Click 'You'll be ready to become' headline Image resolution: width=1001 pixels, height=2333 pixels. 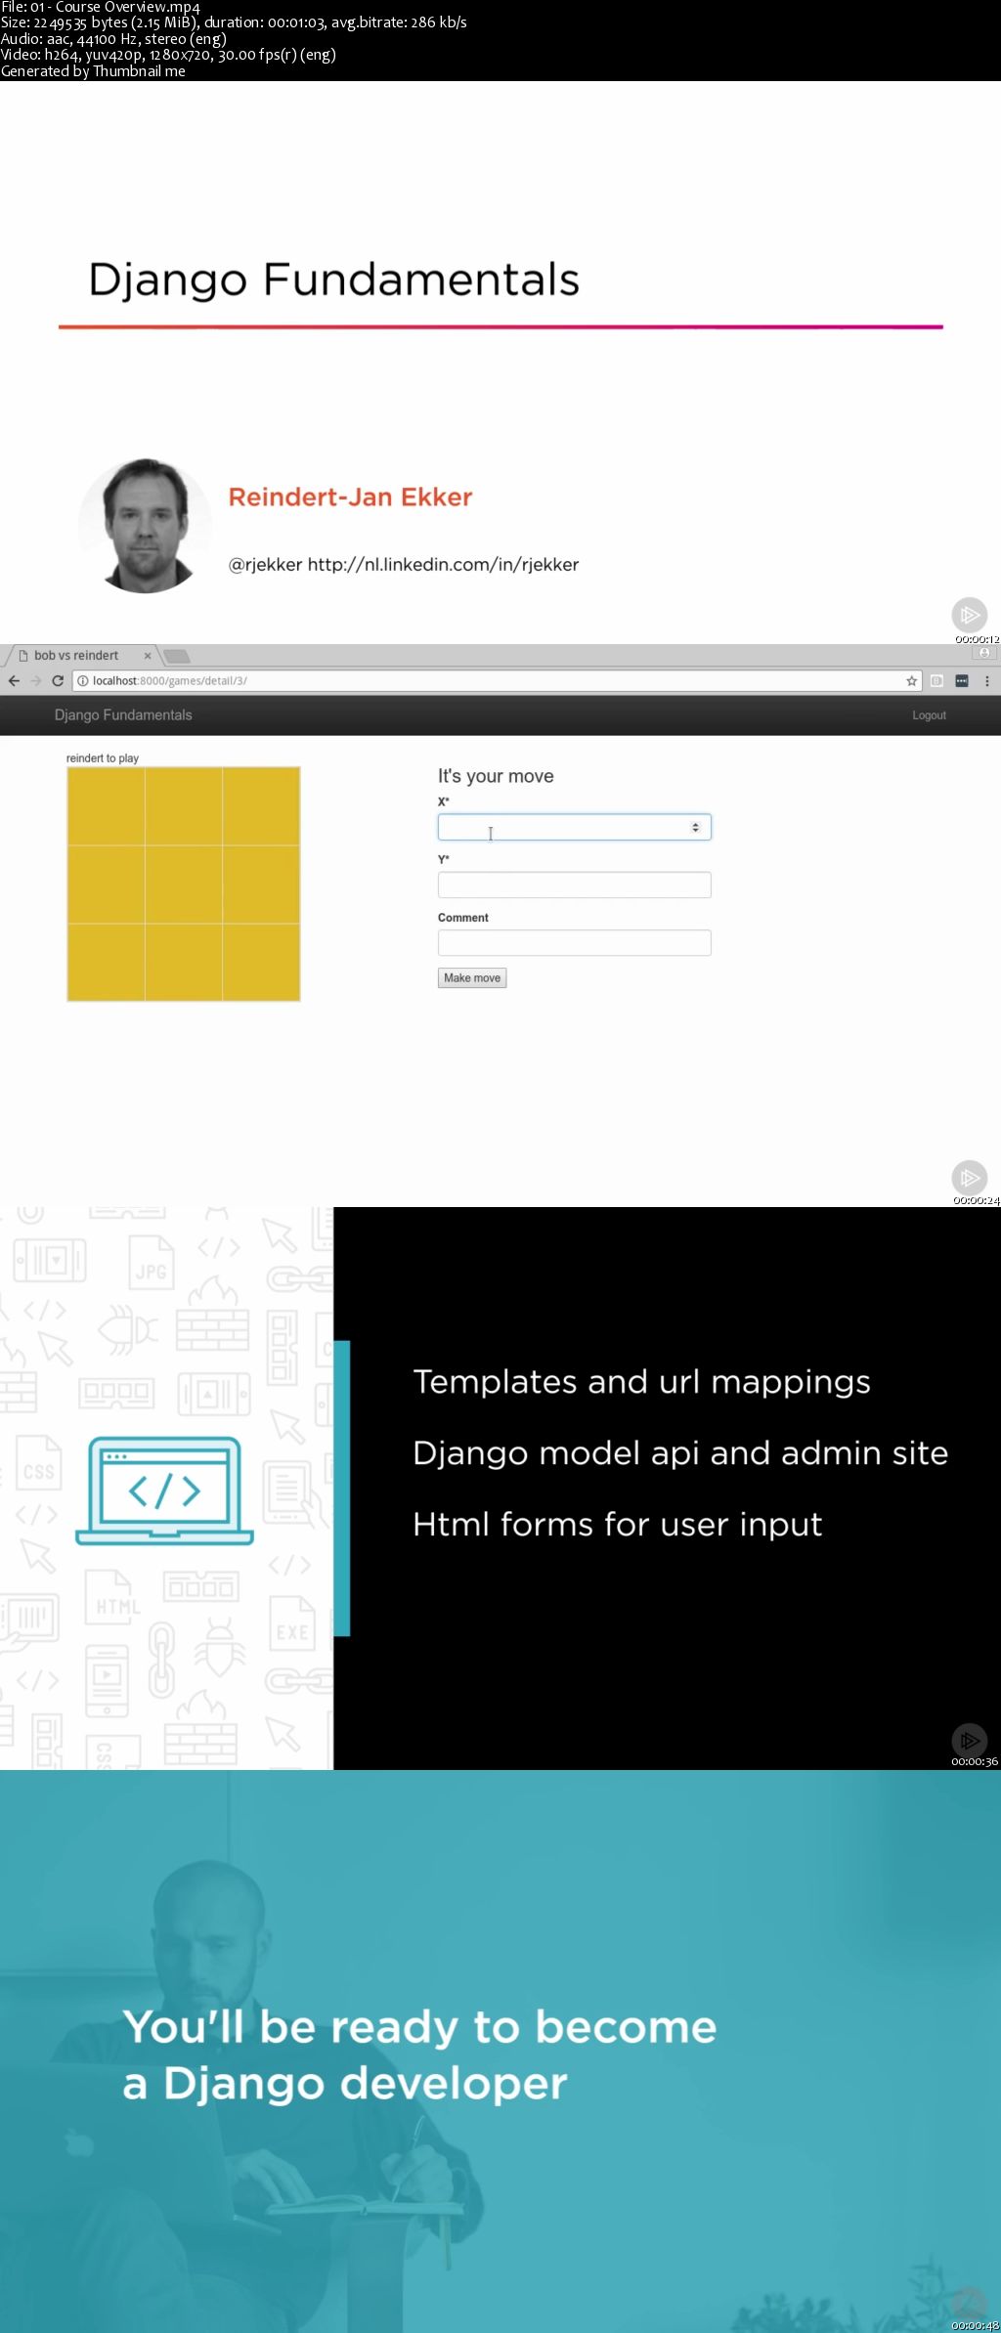point(420,2027)
